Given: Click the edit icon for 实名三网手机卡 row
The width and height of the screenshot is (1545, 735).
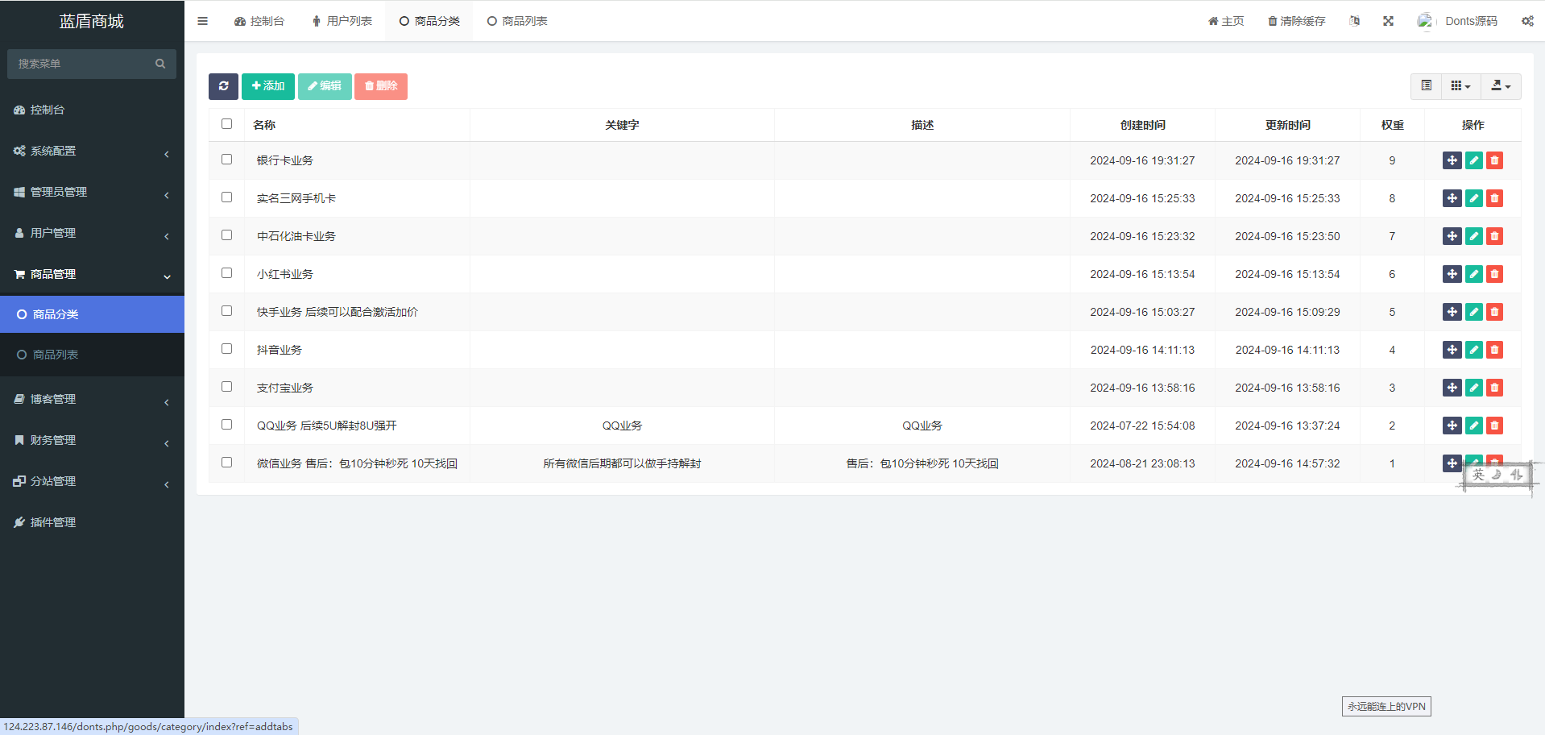Looking at the screenshot, I should pos(1474,198).
